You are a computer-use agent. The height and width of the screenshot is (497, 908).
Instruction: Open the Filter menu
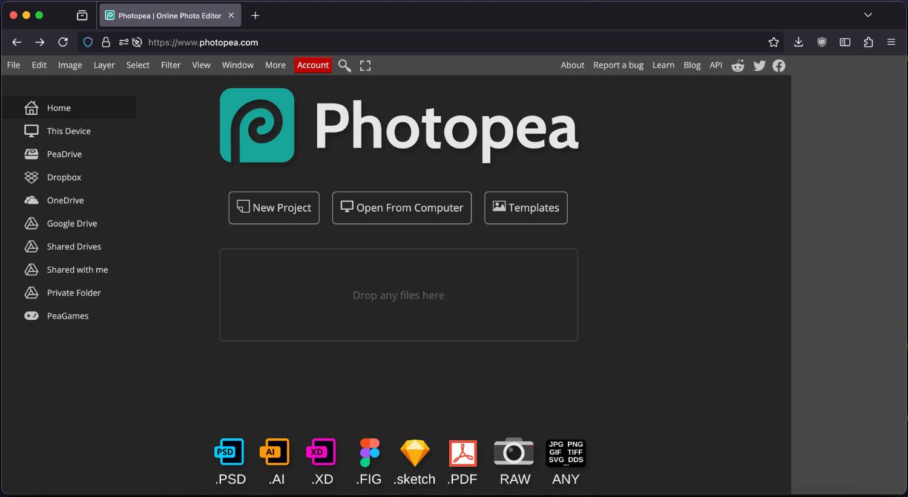coord(171,65)
